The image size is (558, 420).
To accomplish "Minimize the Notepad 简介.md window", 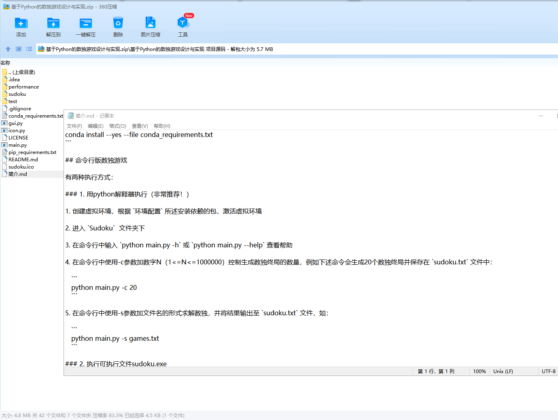I will click(541, 116).
